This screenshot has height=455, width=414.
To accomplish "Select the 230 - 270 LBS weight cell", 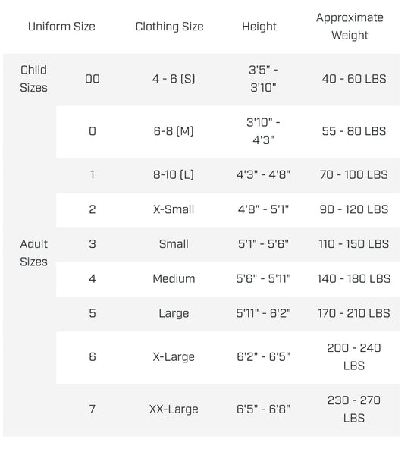I will tap(354, 409).
